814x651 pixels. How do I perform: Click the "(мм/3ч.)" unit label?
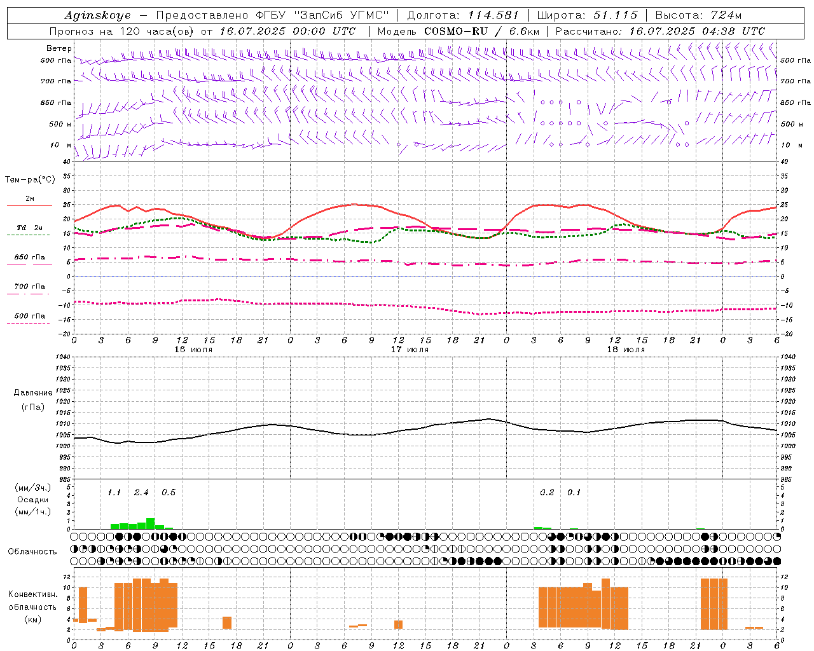pyautogui.click(x=32, y=488)
